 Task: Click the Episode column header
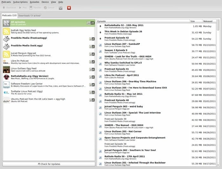(x=143, y=21)
